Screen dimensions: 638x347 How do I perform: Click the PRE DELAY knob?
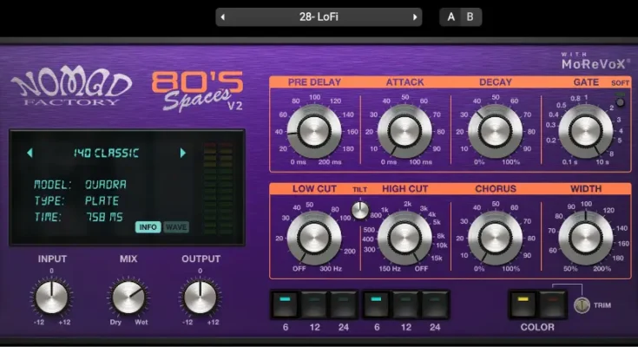click(x=314, y=129)
